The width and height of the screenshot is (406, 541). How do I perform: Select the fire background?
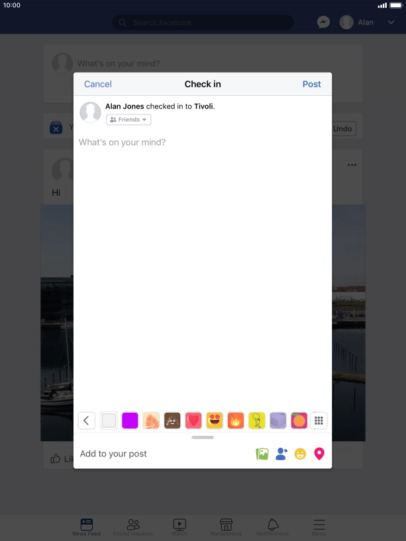click(x=236, y=421)
